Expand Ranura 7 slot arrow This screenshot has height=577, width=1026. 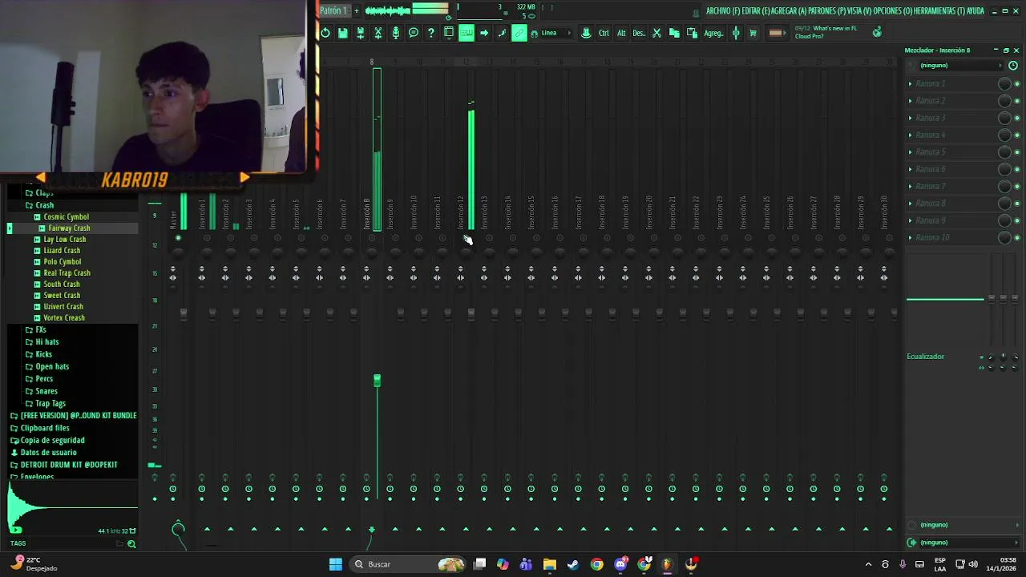pos(911,186)
